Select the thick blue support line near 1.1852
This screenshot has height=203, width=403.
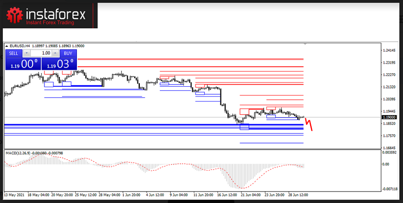coord(123,125)
